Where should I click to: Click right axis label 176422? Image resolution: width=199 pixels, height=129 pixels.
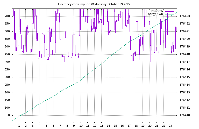[x=185, y=24]
